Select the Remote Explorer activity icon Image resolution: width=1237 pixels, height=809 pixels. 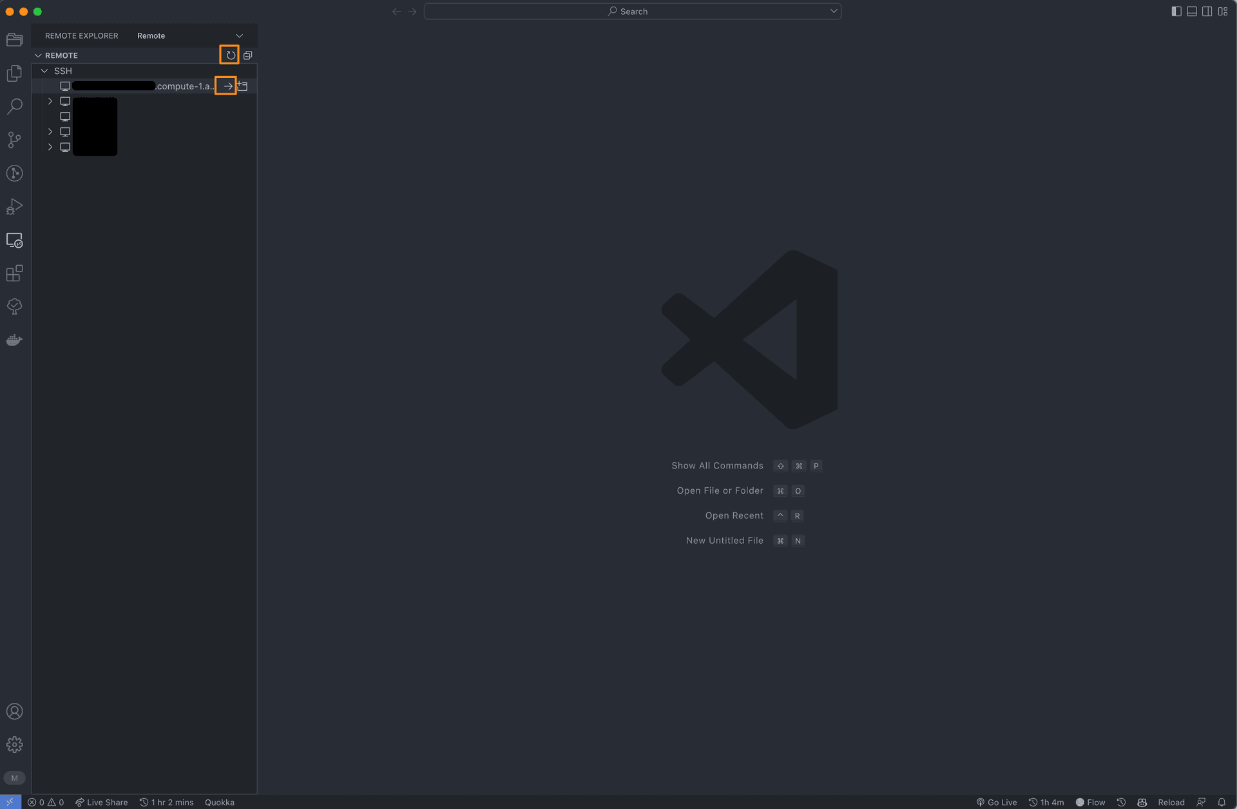(x=15, y=240)
